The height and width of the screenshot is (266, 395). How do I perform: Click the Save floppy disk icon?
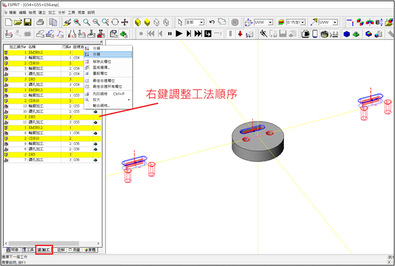(x=28, y=22)
